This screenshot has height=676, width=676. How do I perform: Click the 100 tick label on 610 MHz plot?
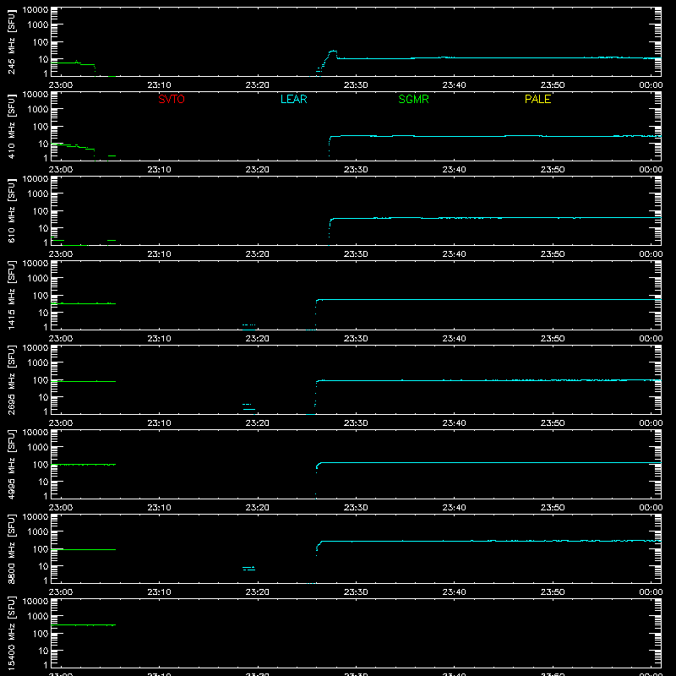(x=41, y=210)
